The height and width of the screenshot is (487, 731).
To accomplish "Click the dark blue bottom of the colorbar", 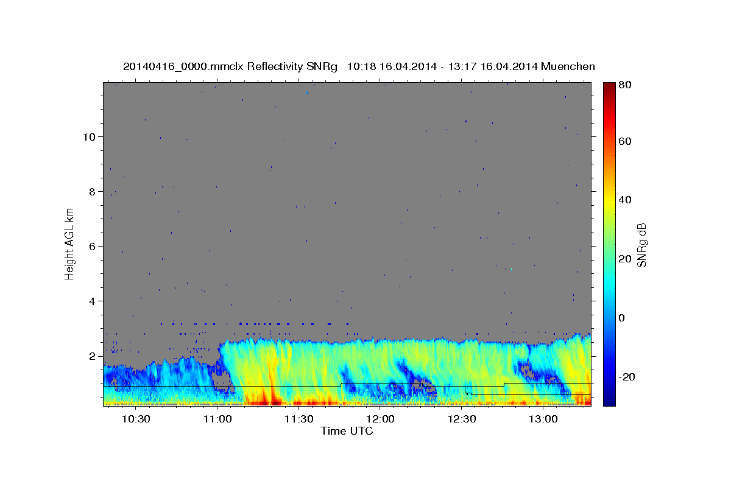I will (x=609, y=399).
